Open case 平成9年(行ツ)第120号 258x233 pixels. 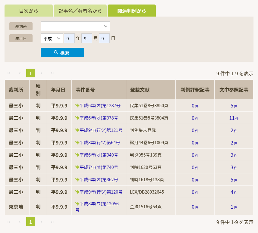click(x=101, y=192)
